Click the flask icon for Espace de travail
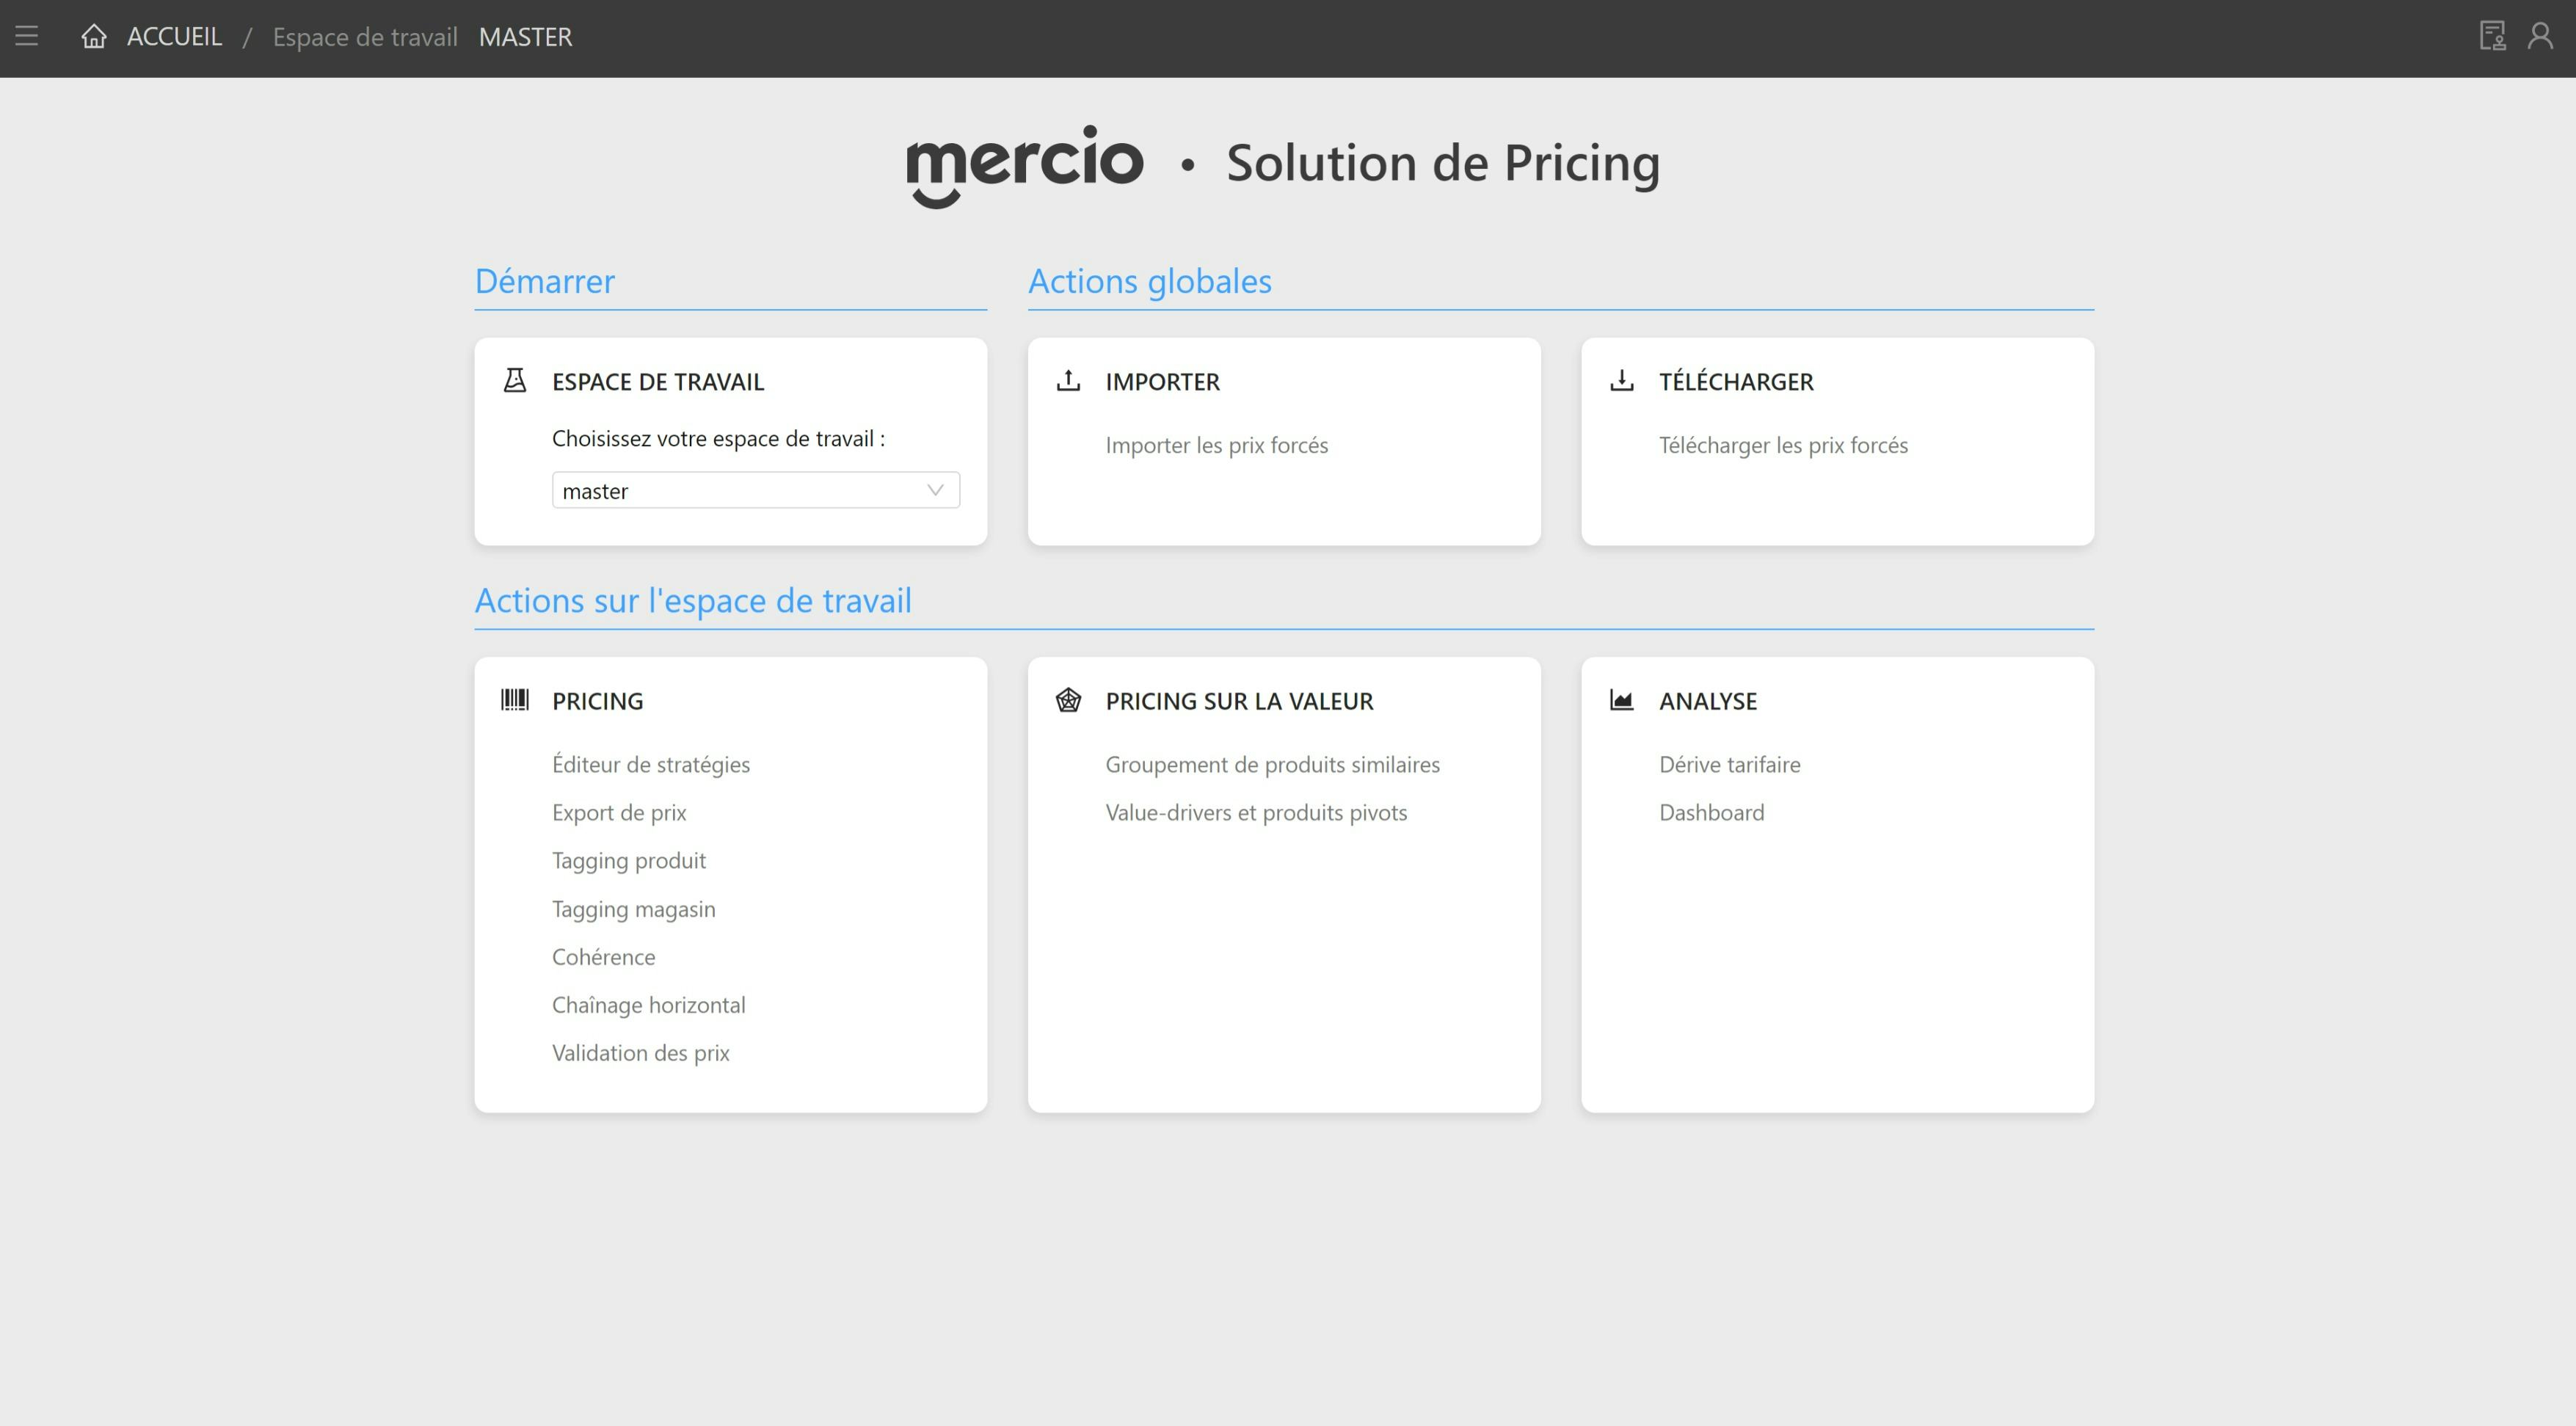 tap(515, 381)
